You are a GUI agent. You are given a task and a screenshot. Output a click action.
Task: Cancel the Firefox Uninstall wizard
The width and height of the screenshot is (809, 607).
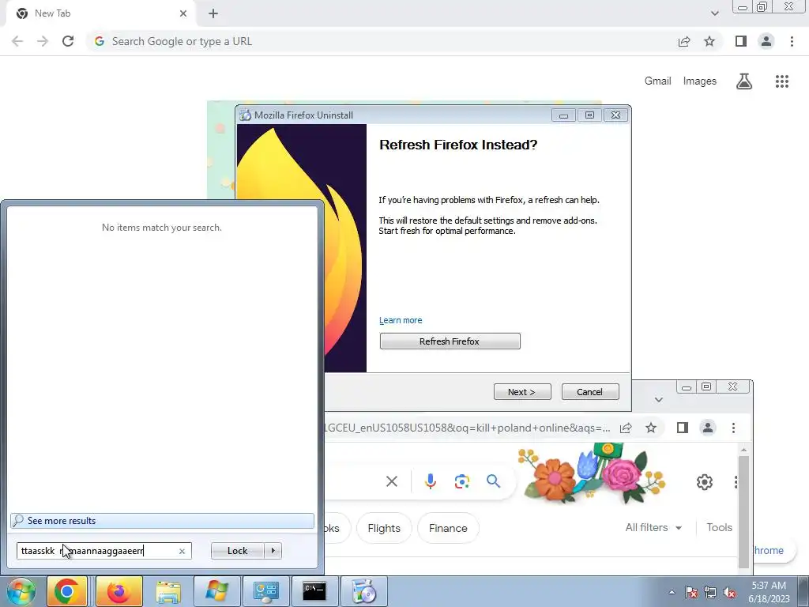[x=589, y=392]
